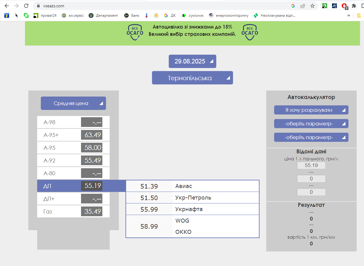Click the share page icon in address bar
This screenshot has width=364, height=266.
pos(303,6)
